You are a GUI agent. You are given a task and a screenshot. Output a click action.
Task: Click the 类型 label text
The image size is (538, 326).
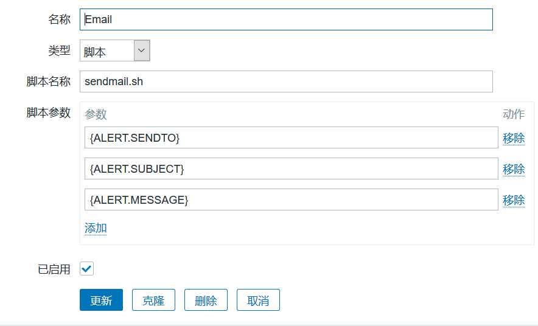tap(60, 51)
